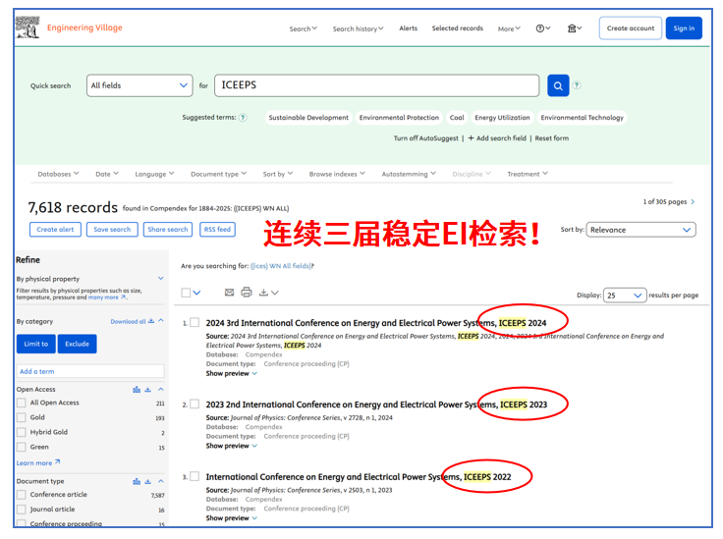Collapse the Document type facet

[161, 481]
